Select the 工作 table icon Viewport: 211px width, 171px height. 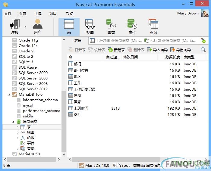click(x=71, y=83)
